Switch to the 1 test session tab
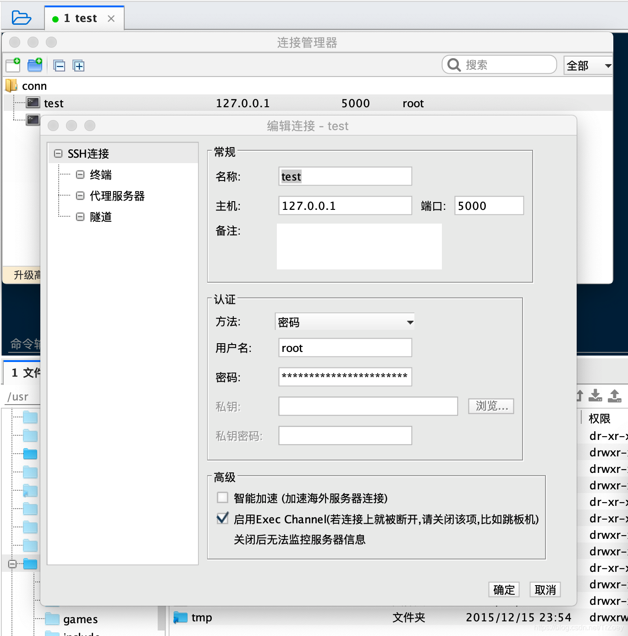This screenshot has height=636, width=628. 81,18
